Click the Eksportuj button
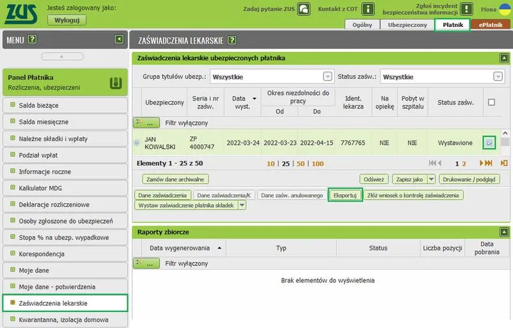 (x=345, y=195)
